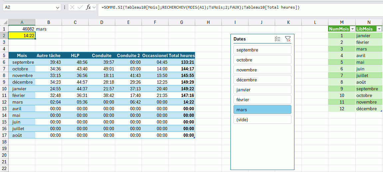
Task: Clear the Dates slicer filter
Action: 288,39
